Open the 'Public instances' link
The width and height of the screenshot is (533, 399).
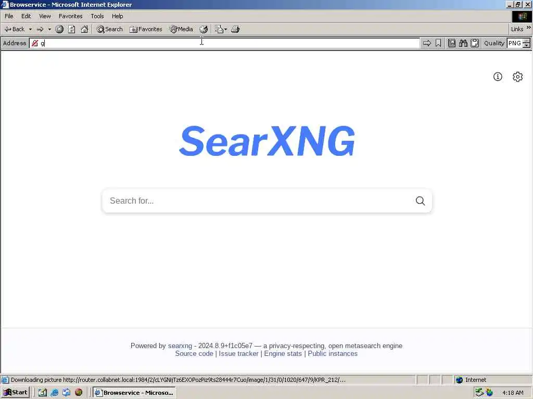[333, 353]
